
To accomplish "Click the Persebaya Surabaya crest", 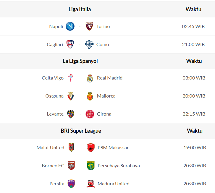I will tap(90, 166).
